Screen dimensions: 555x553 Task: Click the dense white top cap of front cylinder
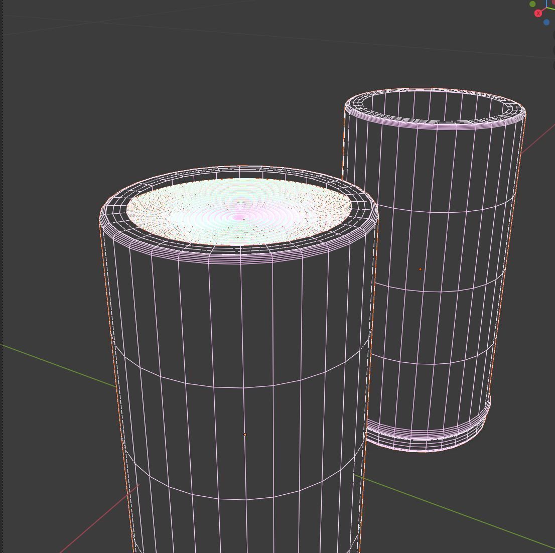[x=239, y=212]
